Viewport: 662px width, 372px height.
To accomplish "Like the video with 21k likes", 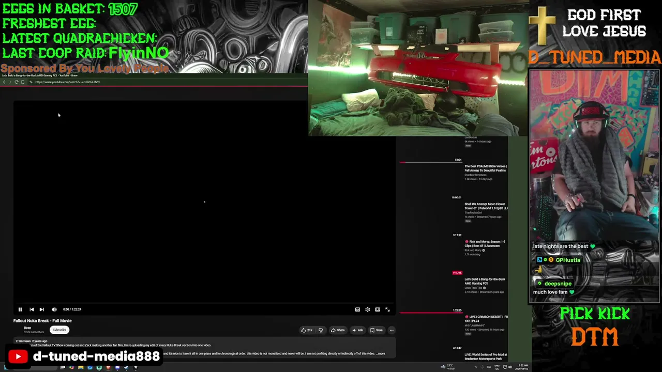I will click(307, 330).
